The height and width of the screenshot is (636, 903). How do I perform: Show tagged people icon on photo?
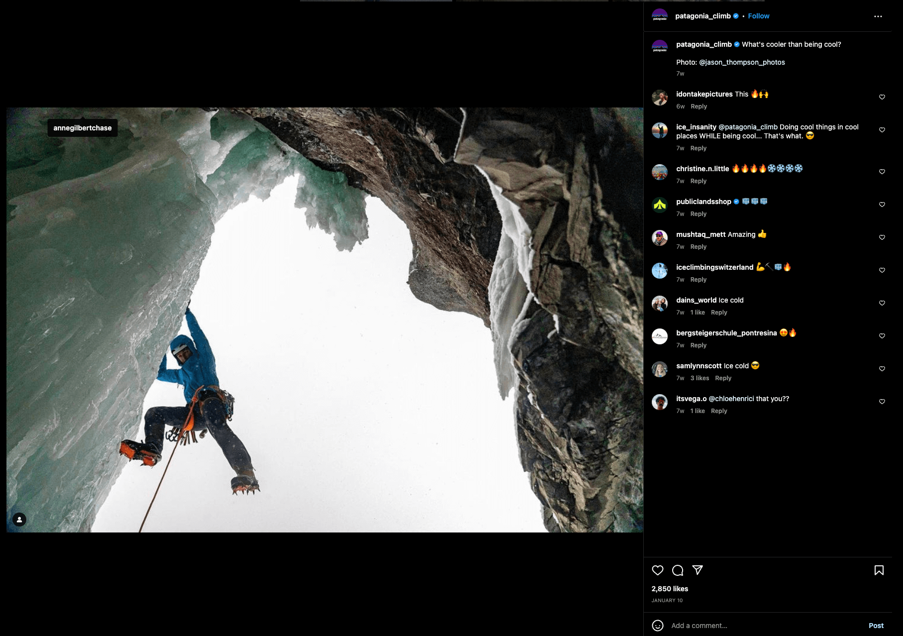19,520
